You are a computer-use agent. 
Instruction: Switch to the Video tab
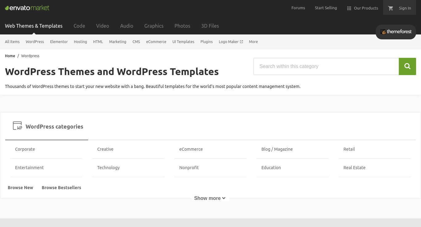103,26
